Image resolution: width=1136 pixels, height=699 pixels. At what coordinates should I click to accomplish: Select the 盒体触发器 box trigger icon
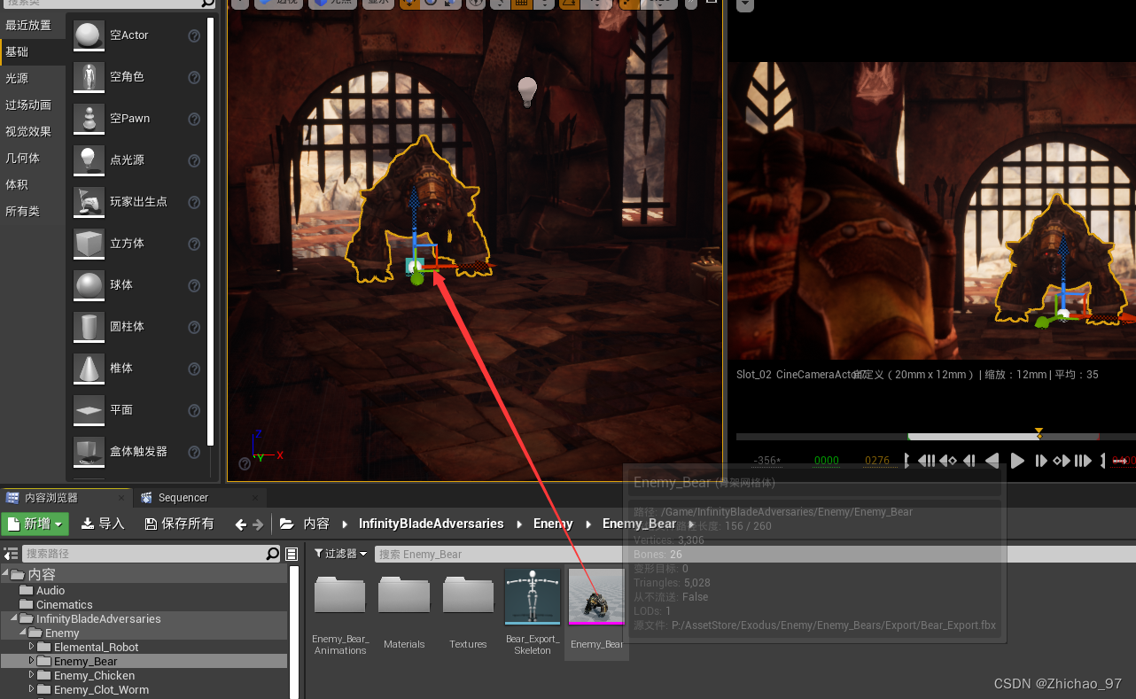coord(89,452)
